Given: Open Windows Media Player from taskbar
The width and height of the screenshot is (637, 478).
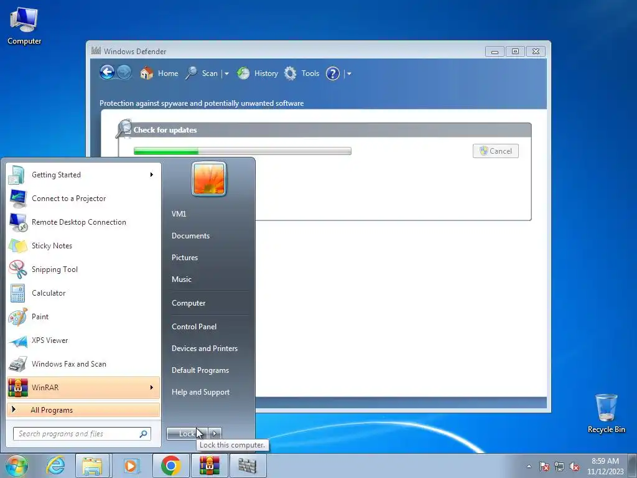Looking at the screenshot, I should click(131, 466).
